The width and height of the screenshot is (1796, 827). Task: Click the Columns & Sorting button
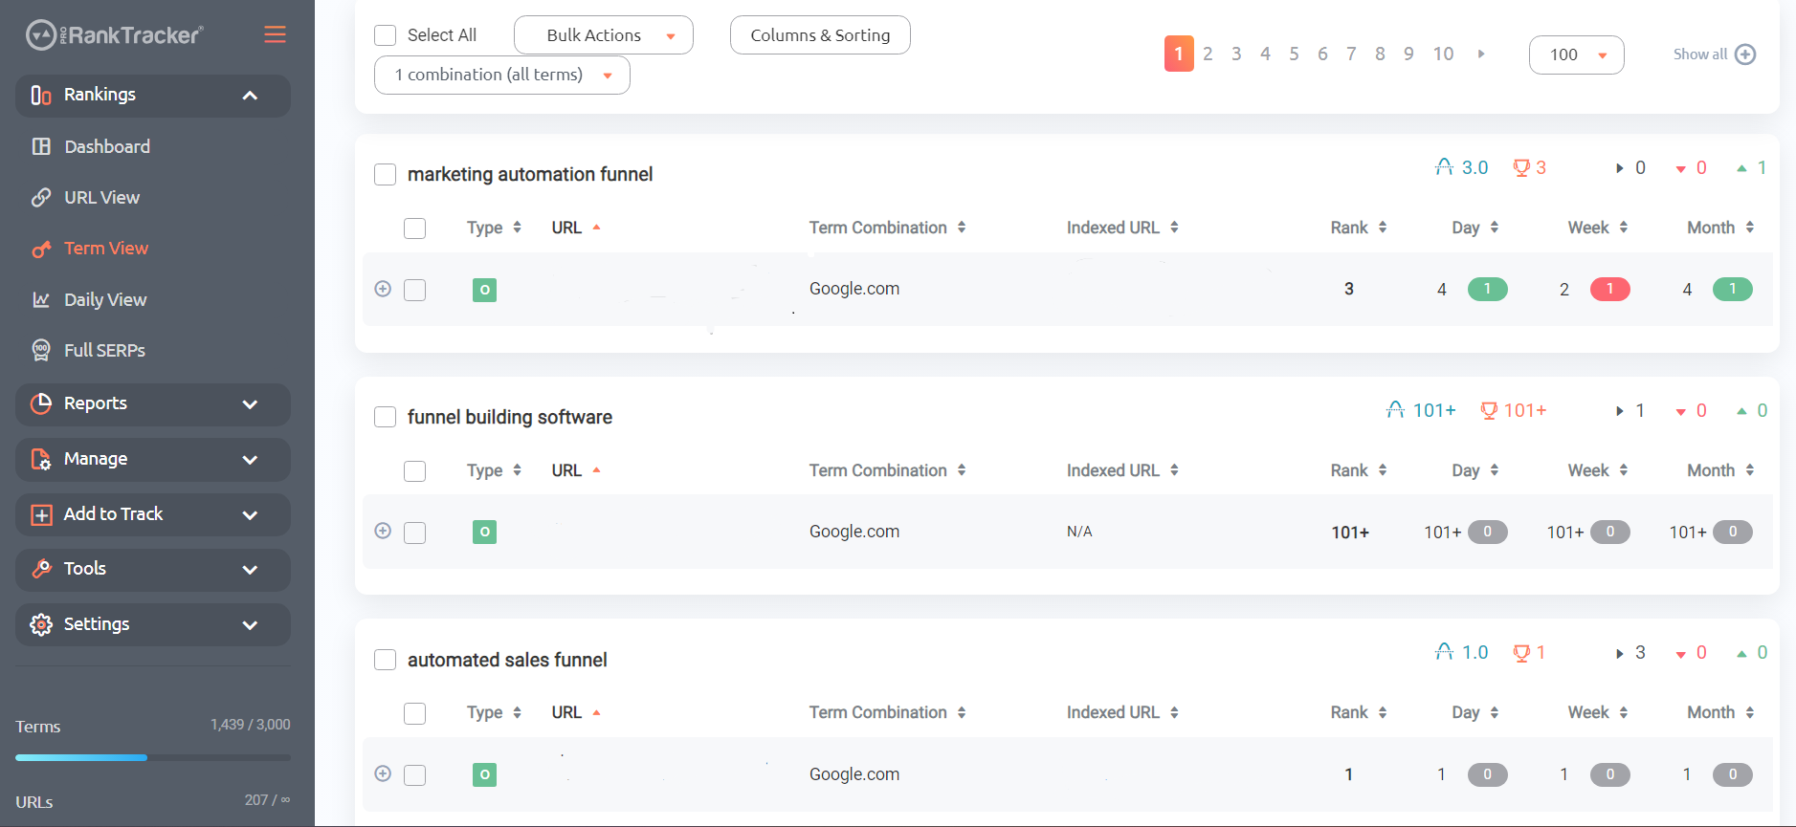click(820, 35)
